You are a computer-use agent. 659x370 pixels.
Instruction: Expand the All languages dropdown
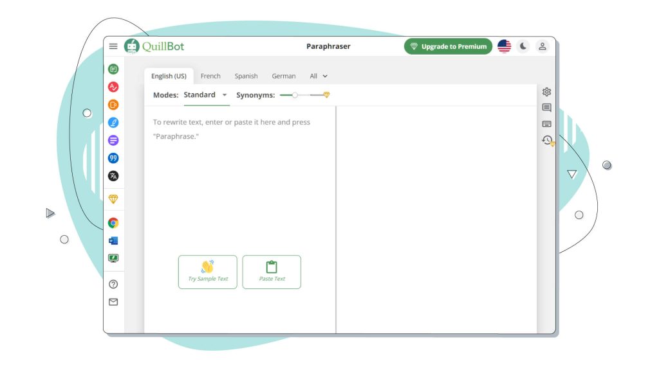tap(318, 76)
